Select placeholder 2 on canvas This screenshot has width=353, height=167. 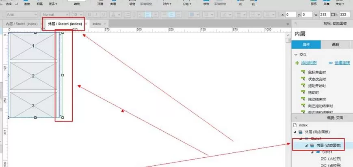point(33,76)
